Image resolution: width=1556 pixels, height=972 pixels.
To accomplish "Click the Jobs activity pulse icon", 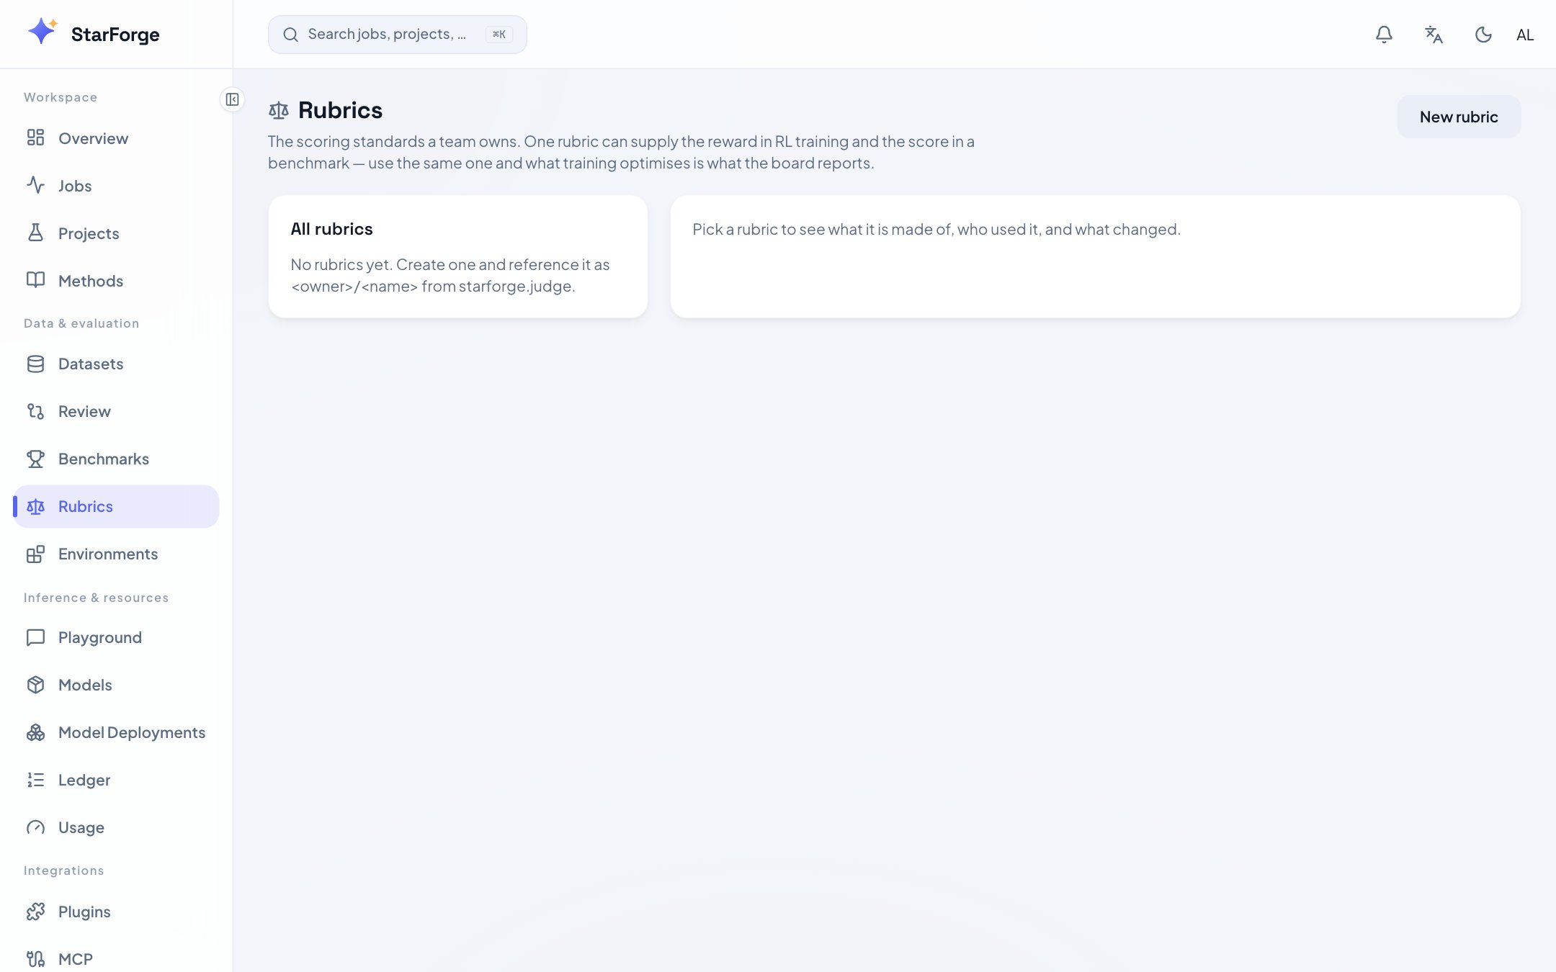I will pyautogui.click(x=35, y=185).
